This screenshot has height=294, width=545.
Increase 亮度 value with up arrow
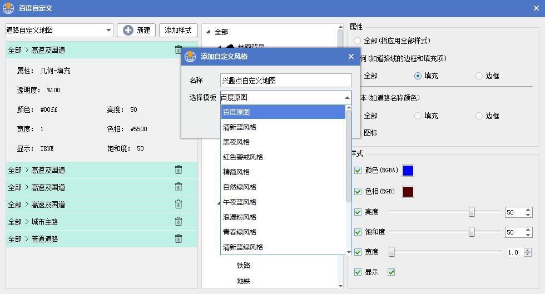[528, 210]
